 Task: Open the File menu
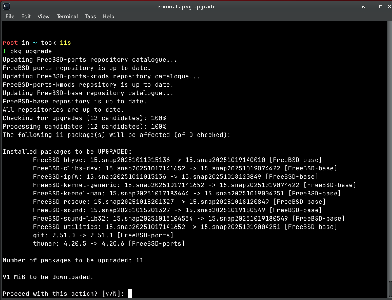point(10,16)
